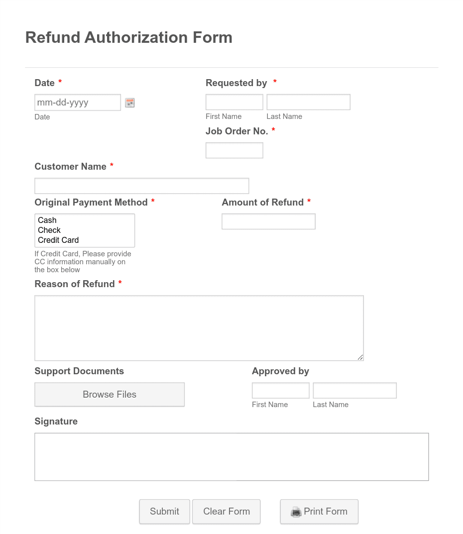This screenshot has height=534, width=463.
Task: Submit the refund authorization form
Action: [x=164, y=512]
